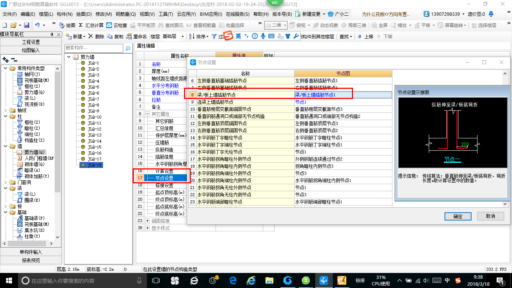Expand 锚固搭接 property group
The height and width of the screenshot is (288, 512).
tap(147, 220)
